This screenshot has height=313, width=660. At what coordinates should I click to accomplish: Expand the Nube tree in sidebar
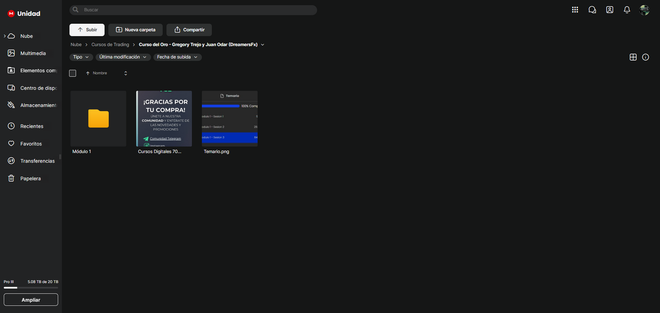pyautogui.click(x=5, y=36)
